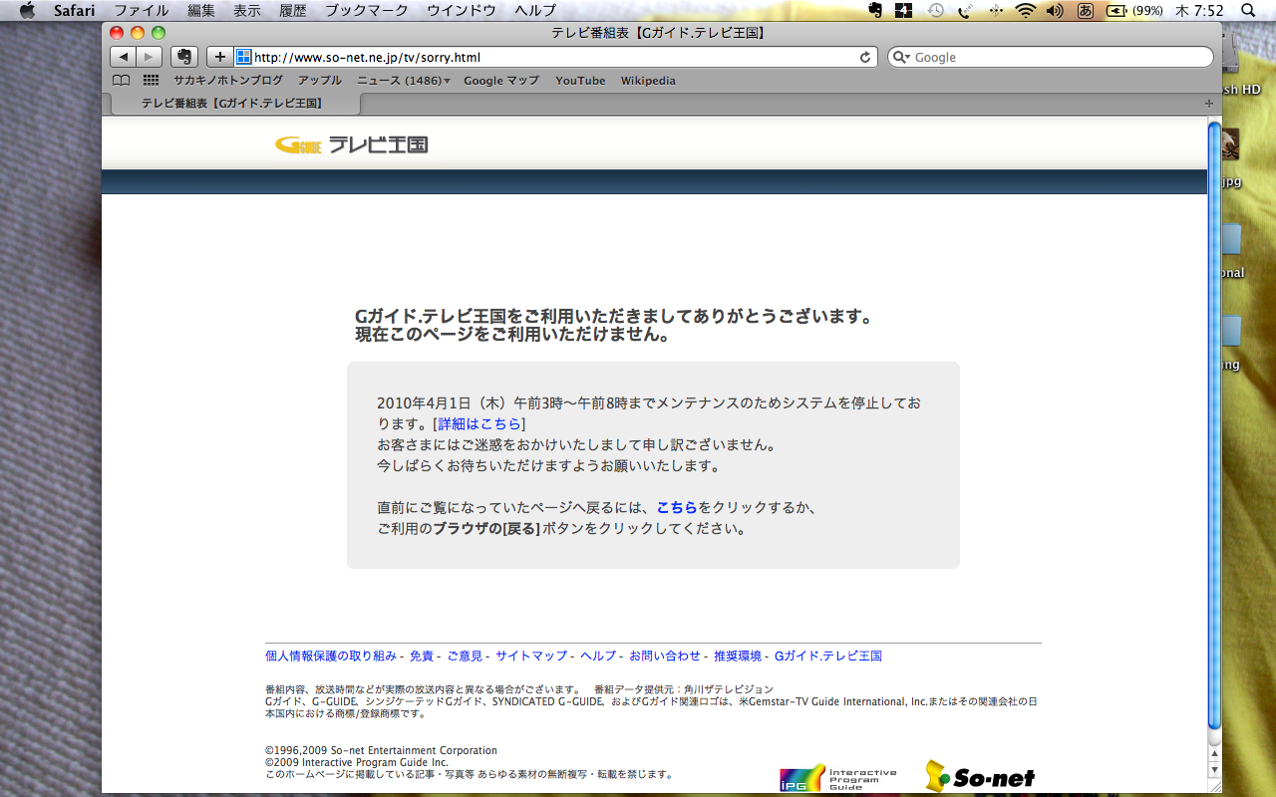Click the forward arrow button in toolbar
1276x797 pixels.
click(x=149, y=57)
